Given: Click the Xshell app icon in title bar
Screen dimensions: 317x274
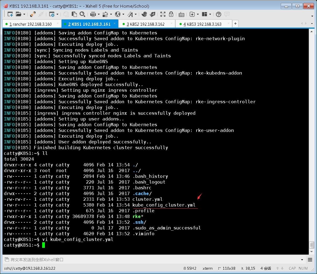Looking at the screenshot, I should 5,6.
